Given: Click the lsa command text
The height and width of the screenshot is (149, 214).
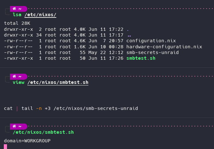Looking at the screenshot, I should [x=17, y=15].
